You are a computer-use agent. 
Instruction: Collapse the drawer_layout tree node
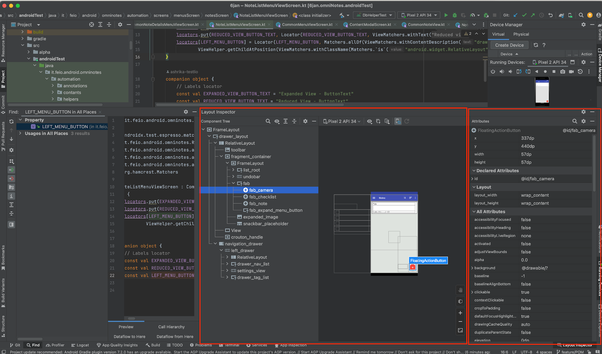(x=209, y=137)
